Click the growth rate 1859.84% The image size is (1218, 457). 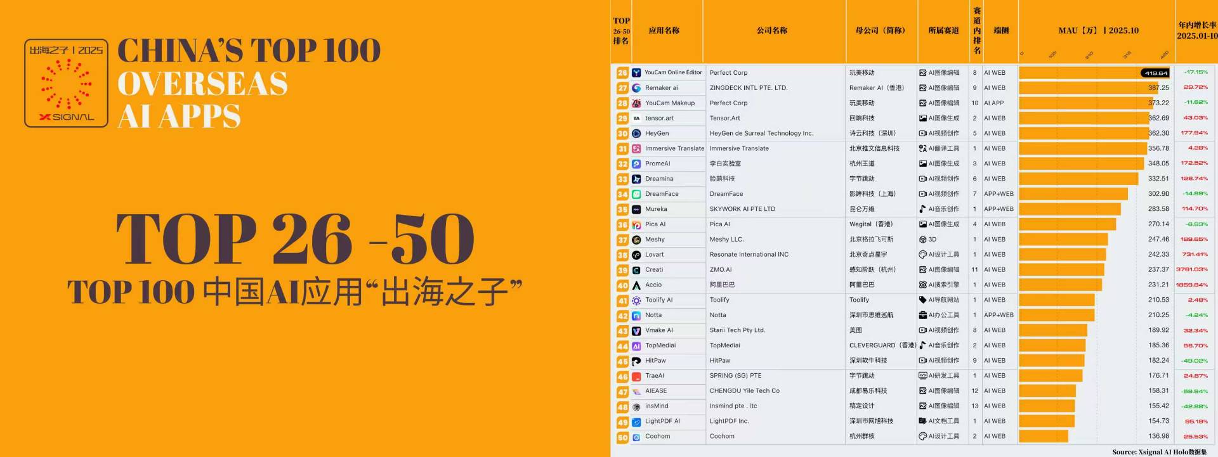click(x=1191, y=285)
